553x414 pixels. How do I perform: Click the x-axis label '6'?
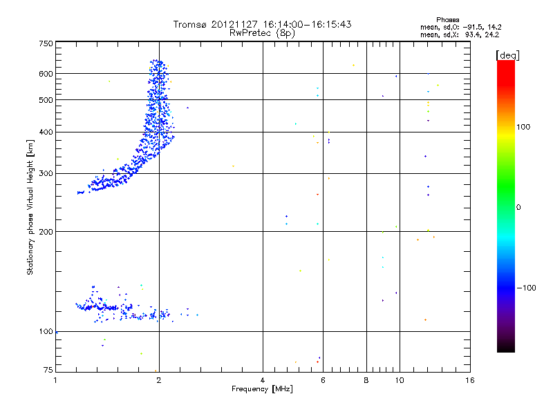[323, 380]
